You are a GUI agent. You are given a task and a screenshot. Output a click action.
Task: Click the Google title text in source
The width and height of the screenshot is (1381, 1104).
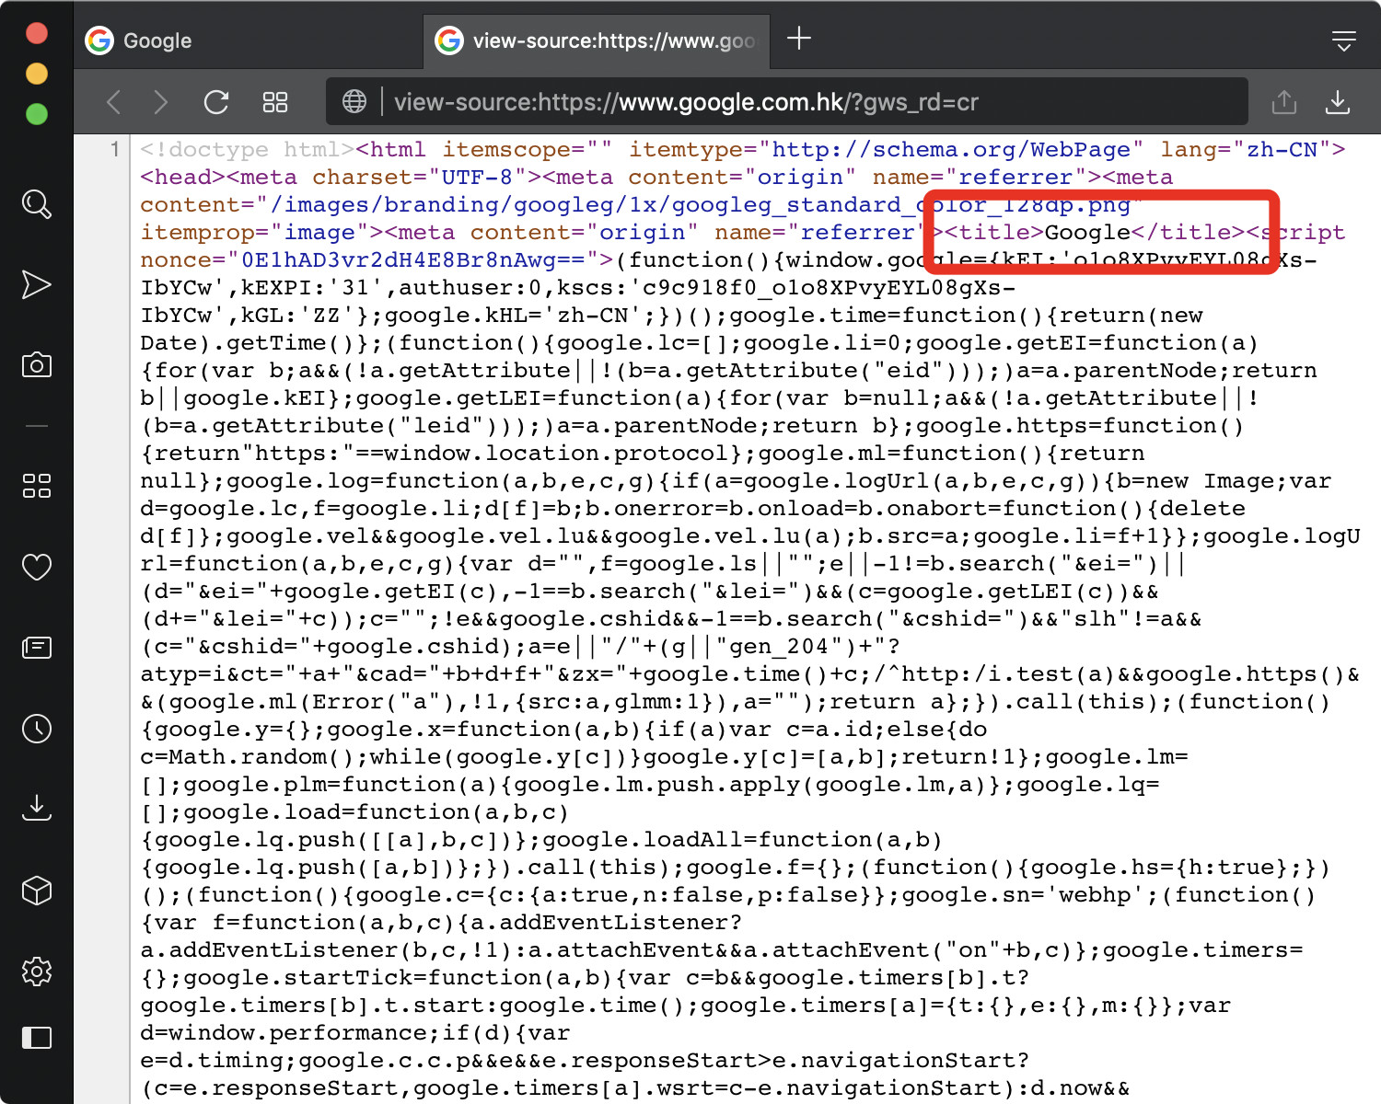[x=1087, y=232]
